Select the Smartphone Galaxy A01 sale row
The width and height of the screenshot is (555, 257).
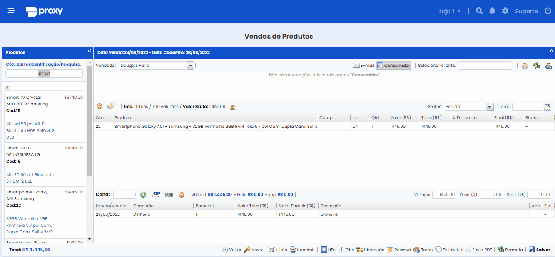pyautogui.click(x=324, y=127)
